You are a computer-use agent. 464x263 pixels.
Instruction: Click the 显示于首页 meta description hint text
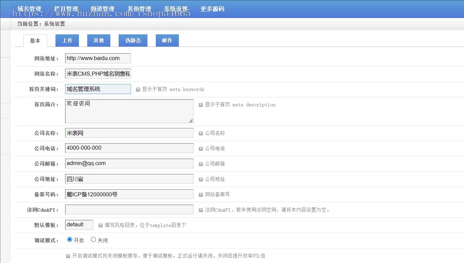[x=240, y=105]
